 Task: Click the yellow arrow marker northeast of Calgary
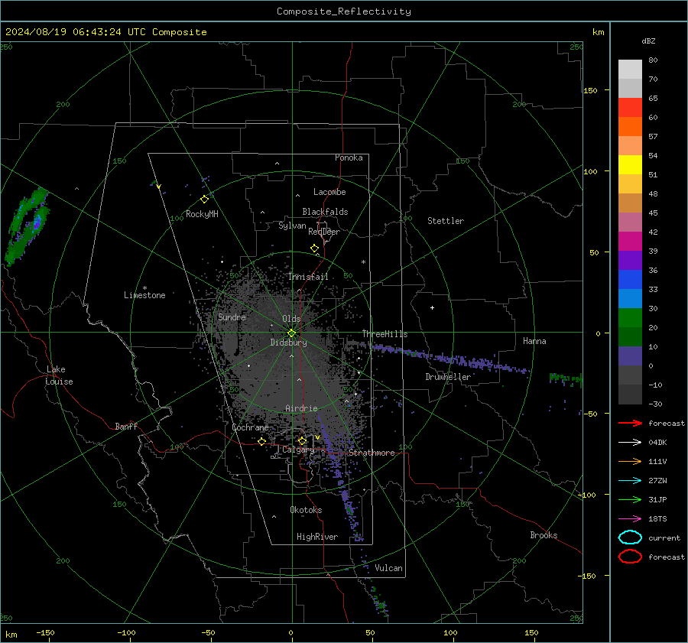tap(317, 437)
